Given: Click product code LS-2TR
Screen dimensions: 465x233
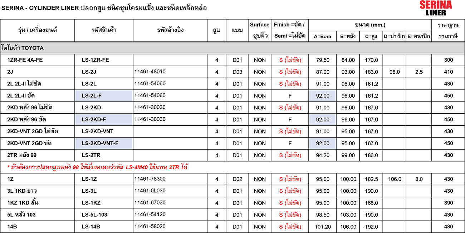Looking at the screenshot, I should coord(91,155).
